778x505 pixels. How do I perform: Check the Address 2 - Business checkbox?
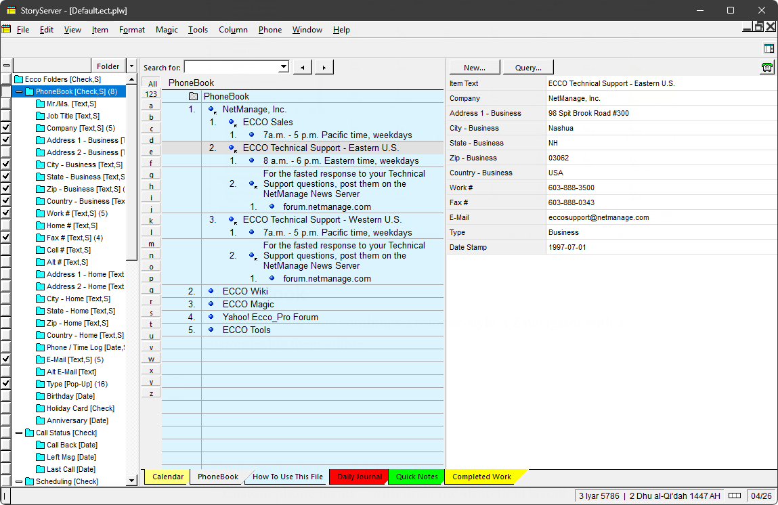(x=5, y=152)
